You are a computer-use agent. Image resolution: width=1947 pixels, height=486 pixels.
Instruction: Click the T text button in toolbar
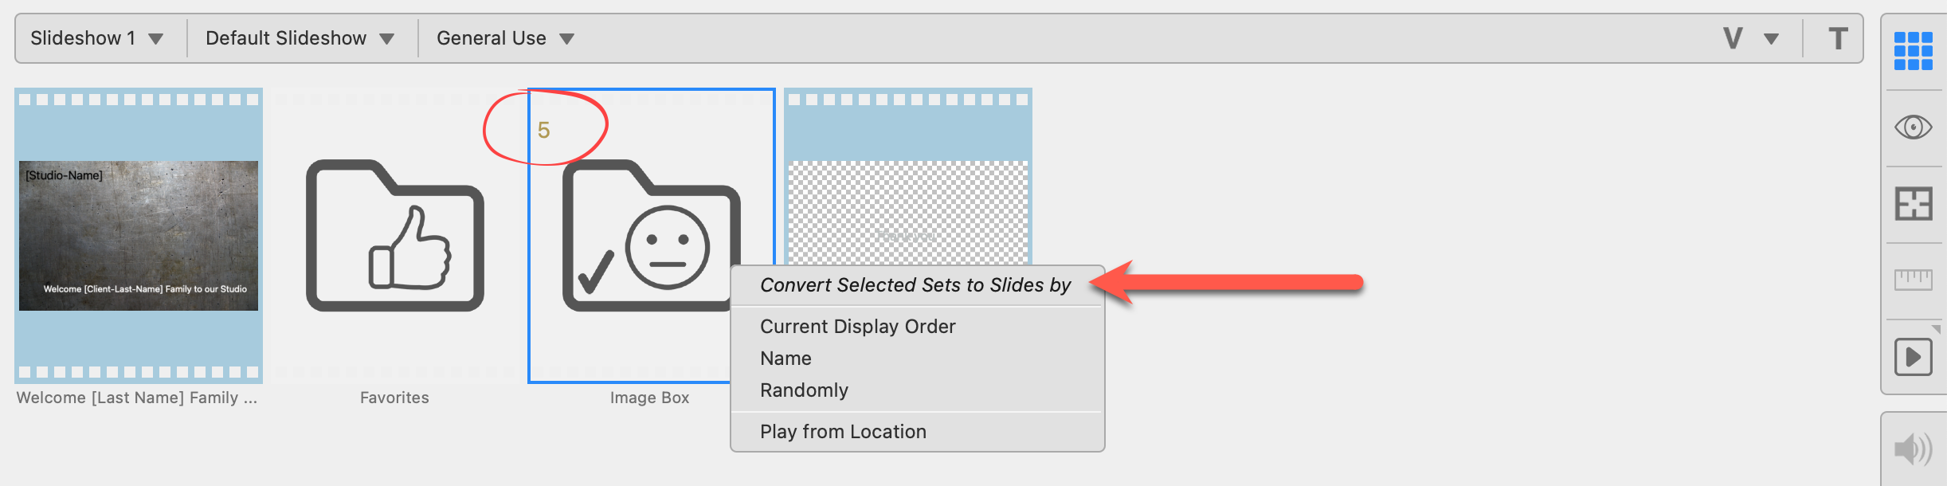(1838, 38)
